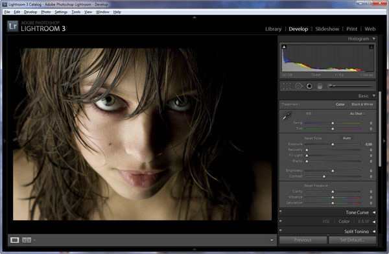Open the Photo menu
Image resolution: width=389 pixels, height=254 pixels.
click(x=46, y=12)
